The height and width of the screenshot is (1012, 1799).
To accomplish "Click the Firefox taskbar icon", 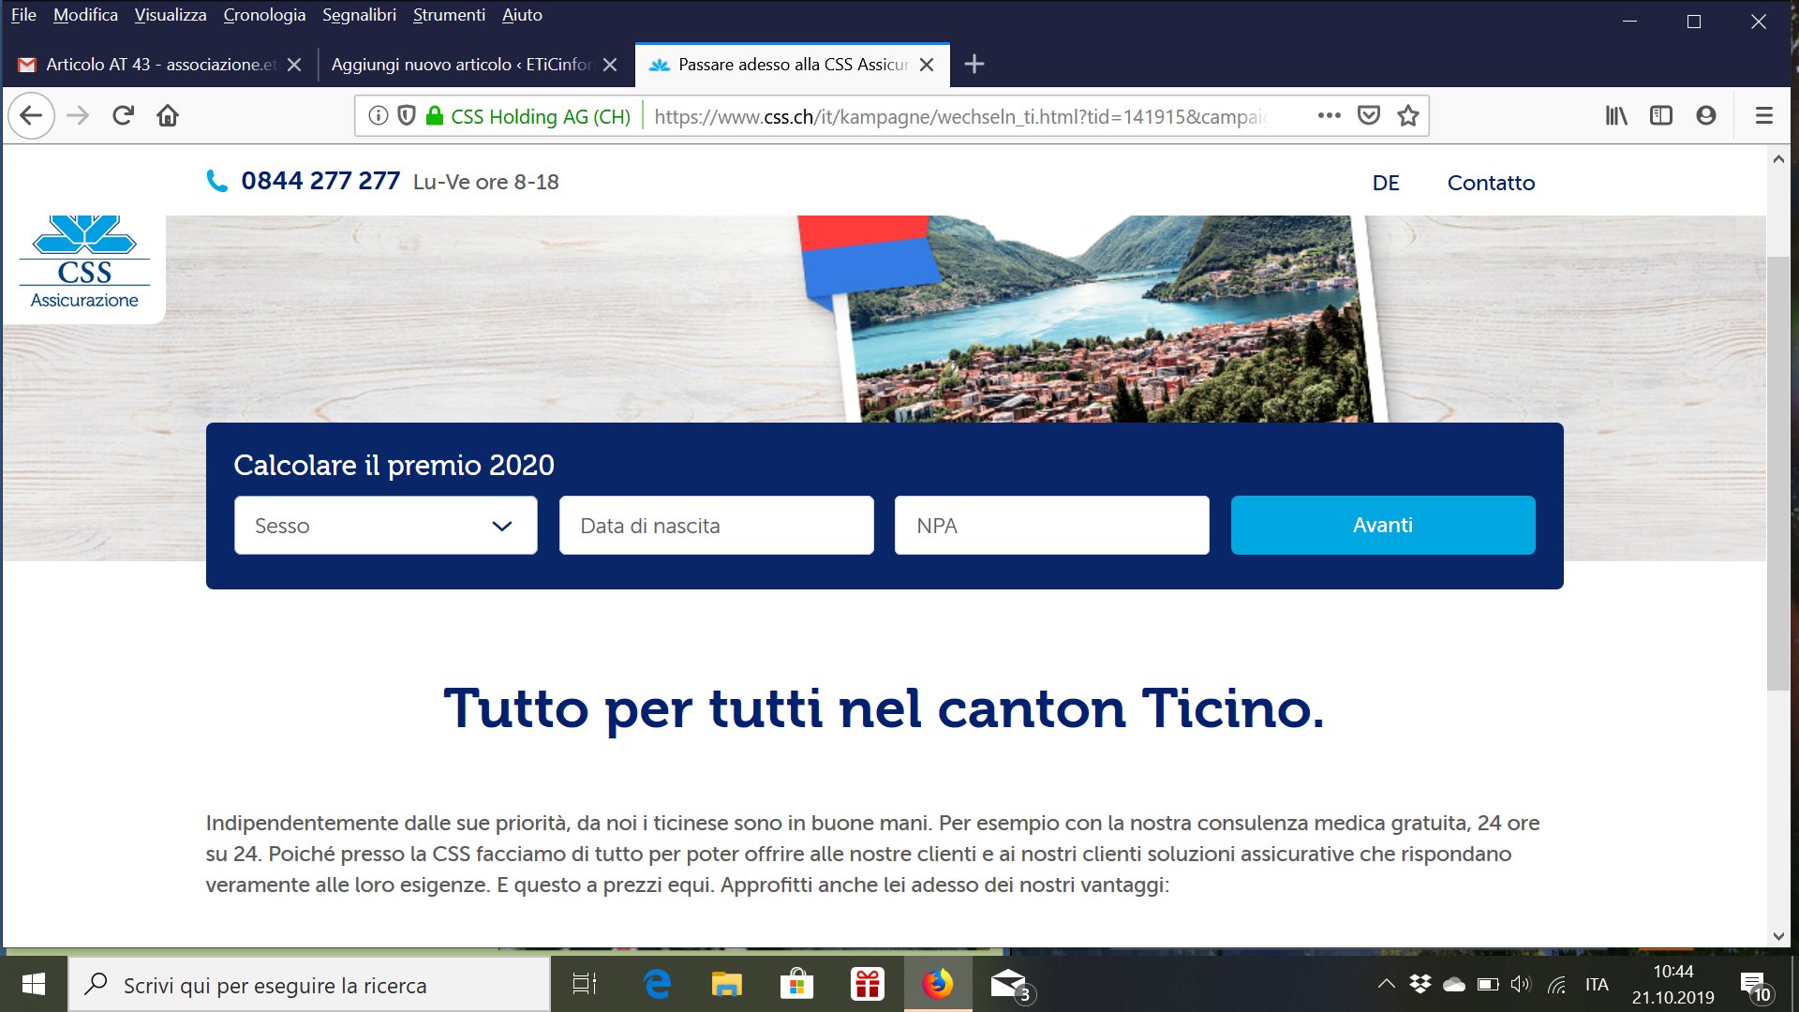I will [x=938, y=984].
